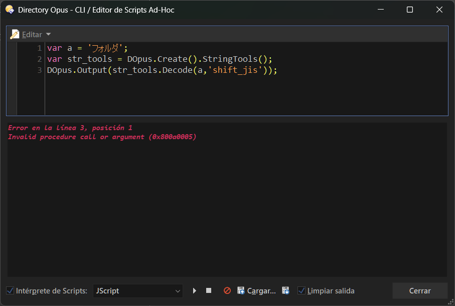Toggle the Limpiar salida checkbox
The height and width of the screenshot is (306, 455).
(x=301, y=290)
